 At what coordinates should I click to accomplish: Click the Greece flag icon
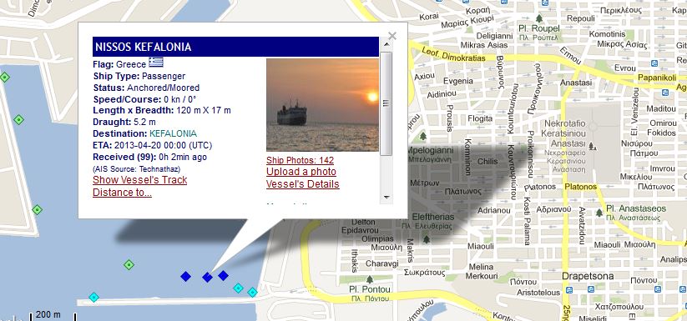[x=156, y=62]
